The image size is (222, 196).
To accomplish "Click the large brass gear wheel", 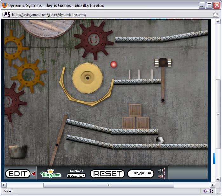I will click(87, 77).
